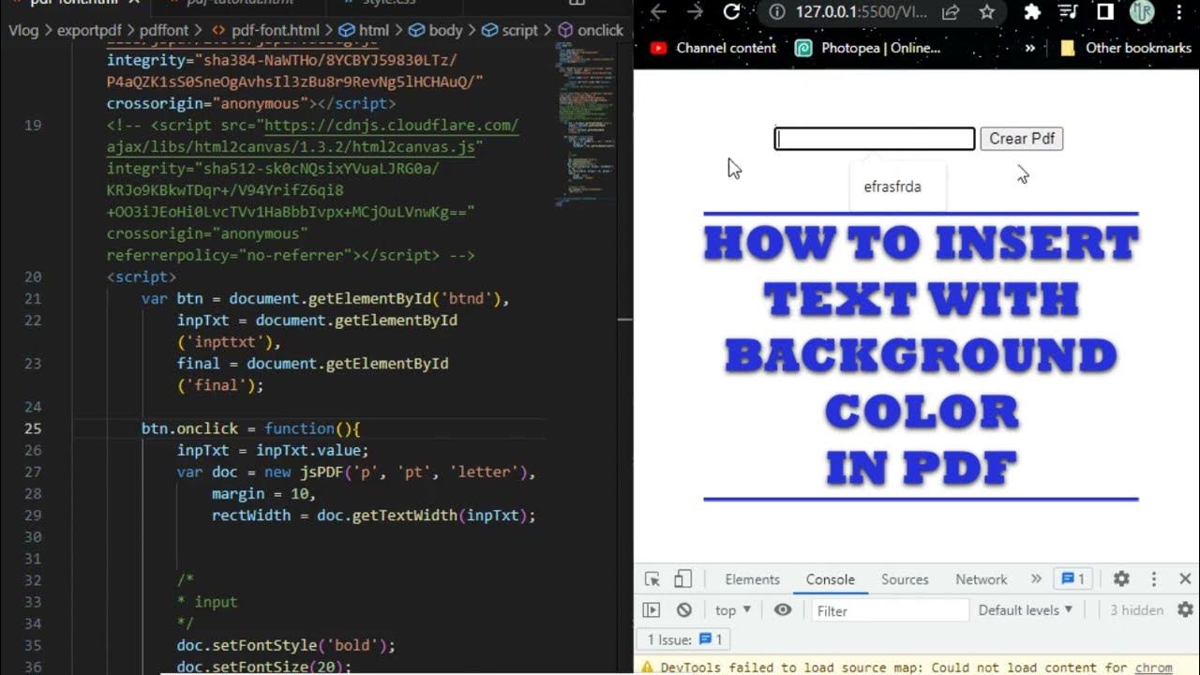
Task: Open media controls icon in Chrome toolbar
Action: pyautogui.click(x=1068, y=12)
